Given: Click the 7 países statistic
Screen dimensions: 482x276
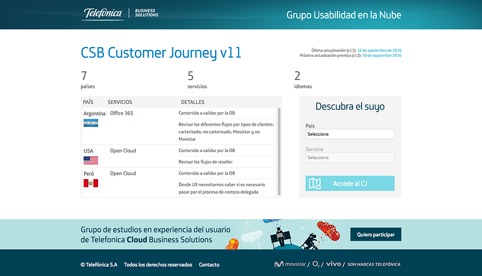Looking at the screenshot, I should (x=88, y=80).
